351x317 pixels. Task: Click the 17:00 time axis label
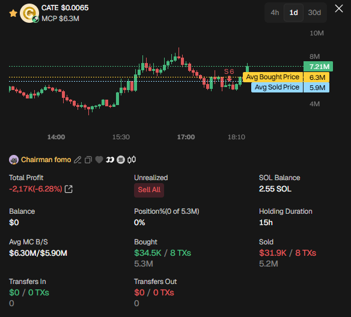[186, 137]
